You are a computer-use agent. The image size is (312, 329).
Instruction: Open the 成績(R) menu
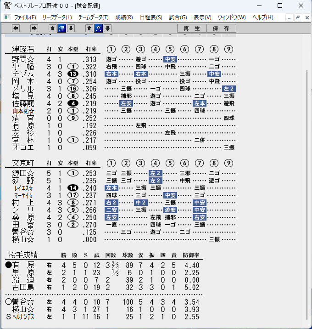124,17
